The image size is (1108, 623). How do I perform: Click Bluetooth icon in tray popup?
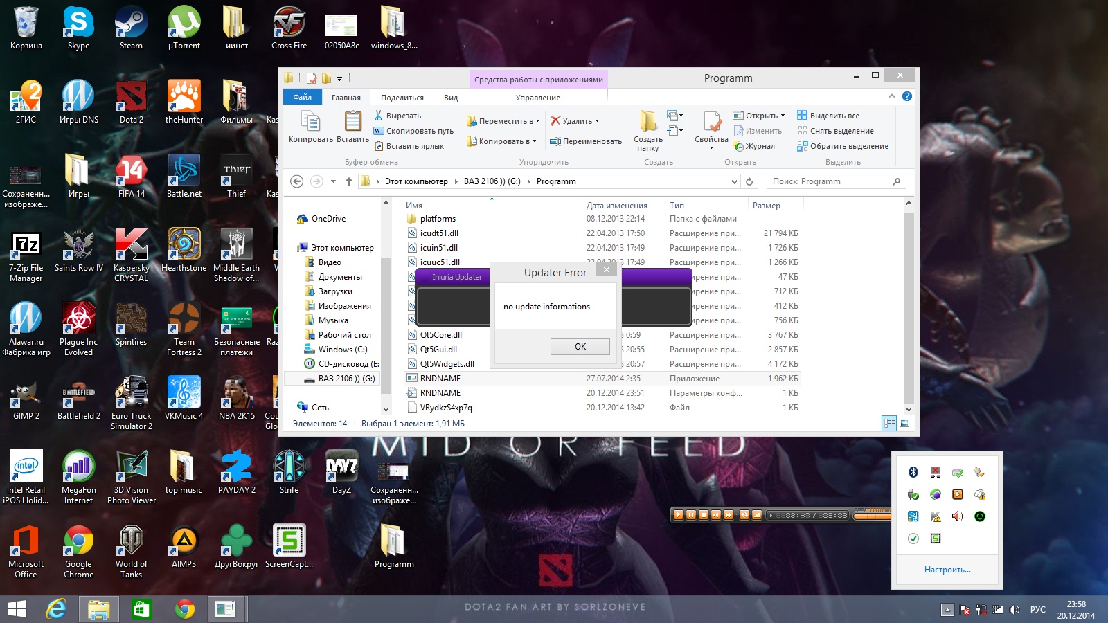[913, 472]
